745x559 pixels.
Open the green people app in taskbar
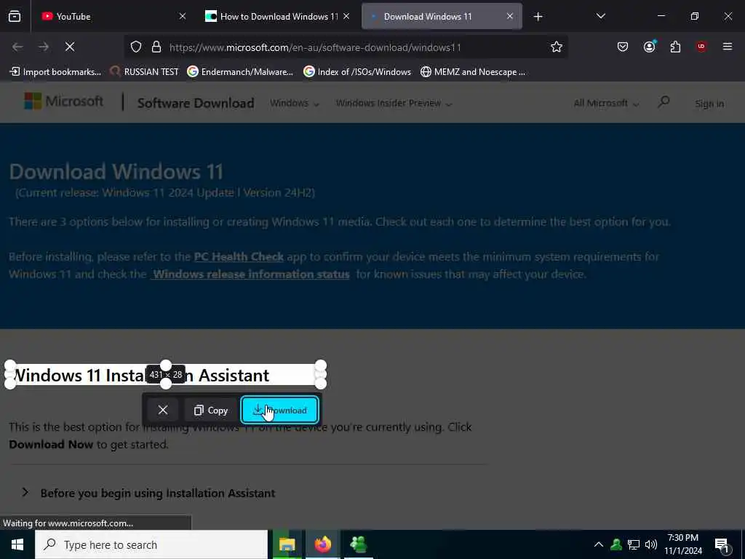pyautogui.click(x=359, y=544)
